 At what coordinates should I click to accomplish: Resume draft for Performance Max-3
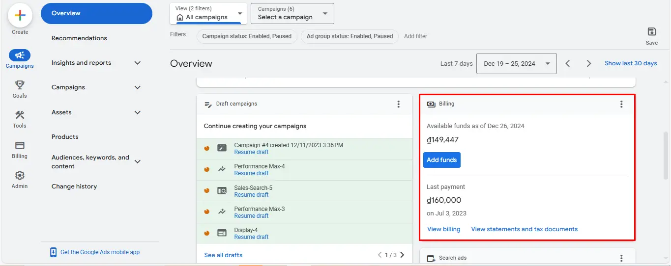click(251, 216)
